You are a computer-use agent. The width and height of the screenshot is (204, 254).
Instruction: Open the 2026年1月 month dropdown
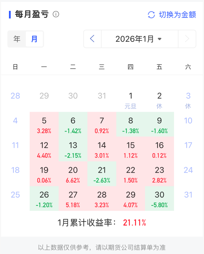coord(134,39)
